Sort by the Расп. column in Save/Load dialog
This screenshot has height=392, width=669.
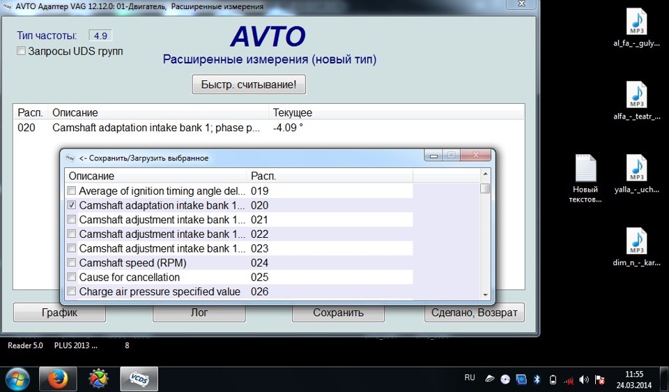[x=330, y=176]
